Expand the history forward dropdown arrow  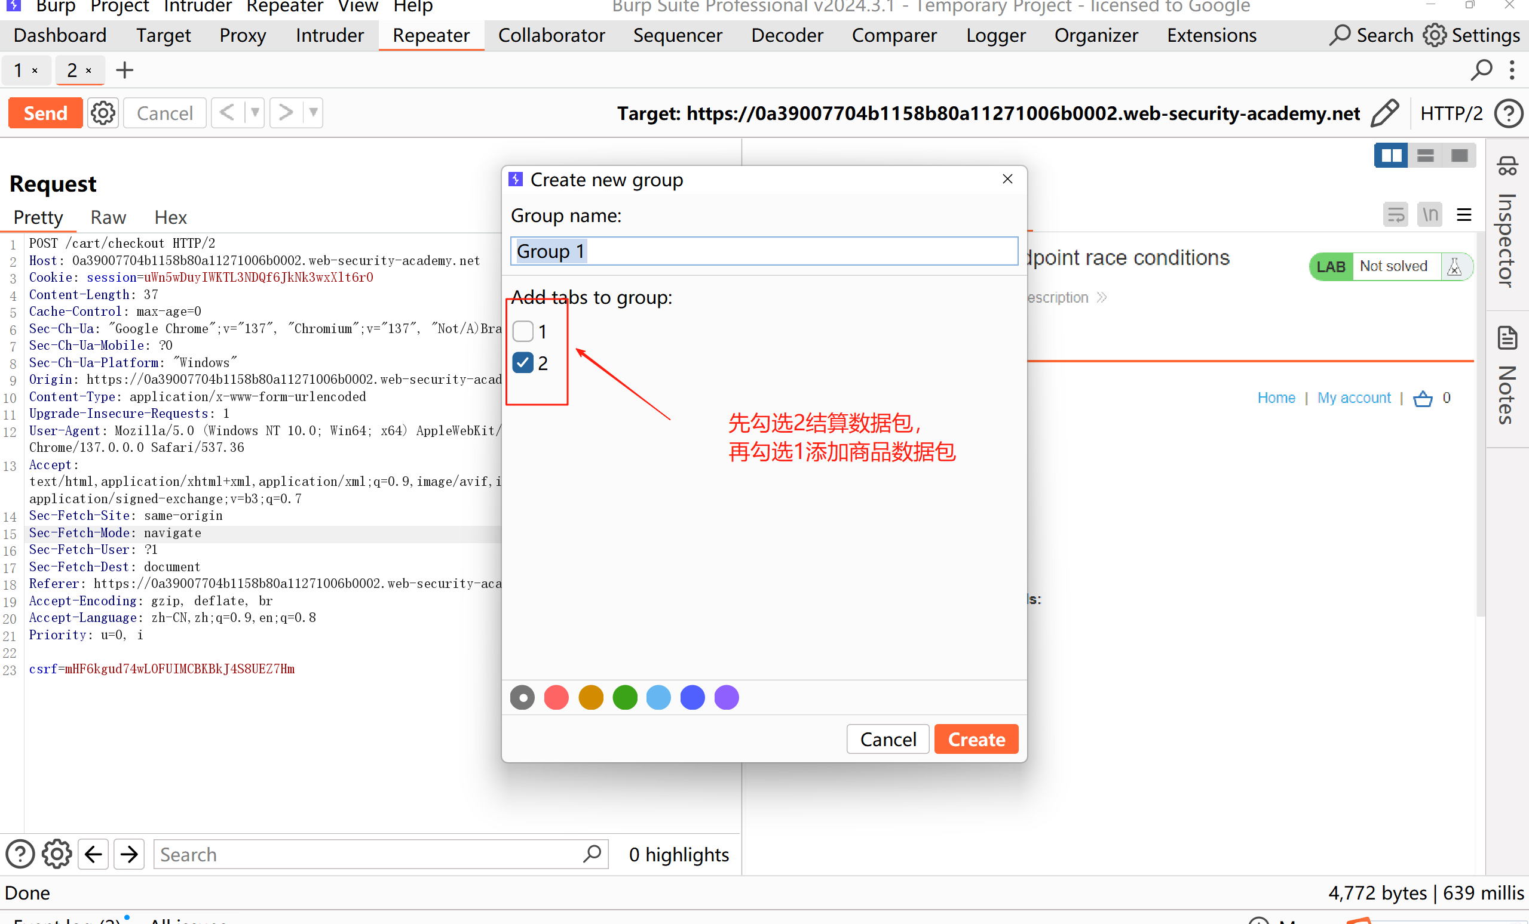pos(312,113)
